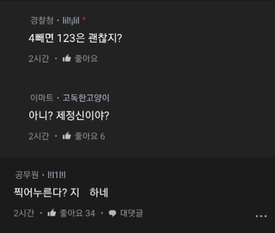
Task: Open the three-dot more options menu
Action: pos(261,216)
